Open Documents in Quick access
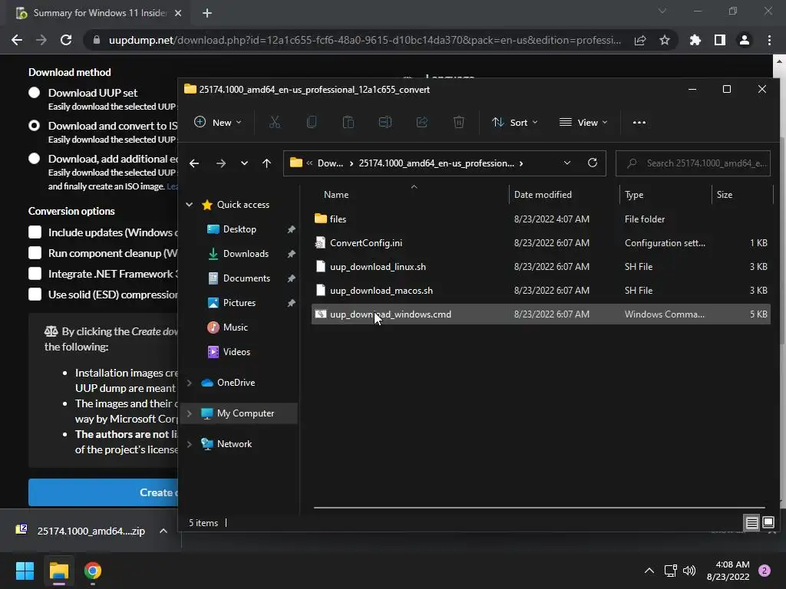 click(246, 278)
